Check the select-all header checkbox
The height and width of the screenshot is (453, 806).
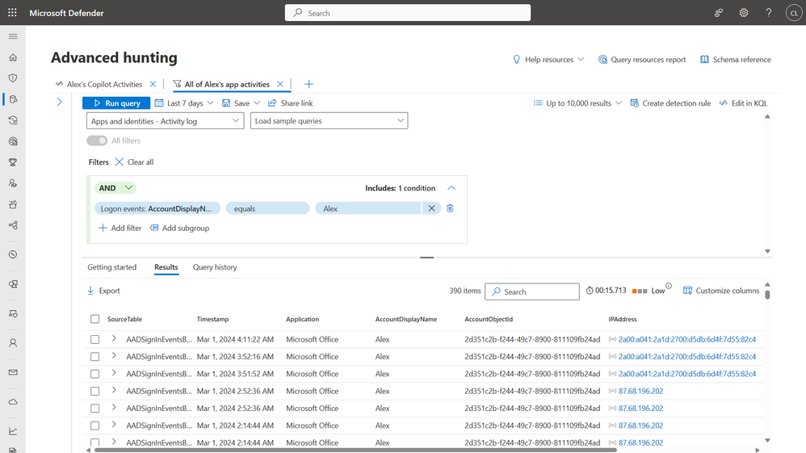click(94, 319)
